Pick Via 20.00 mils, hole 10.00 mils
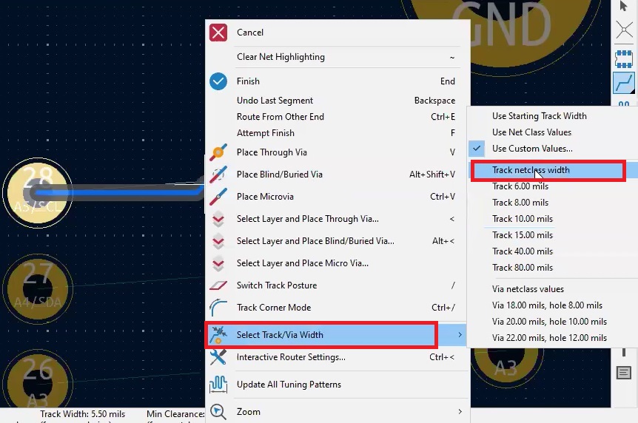638x423 pixels. pos(549,322)
